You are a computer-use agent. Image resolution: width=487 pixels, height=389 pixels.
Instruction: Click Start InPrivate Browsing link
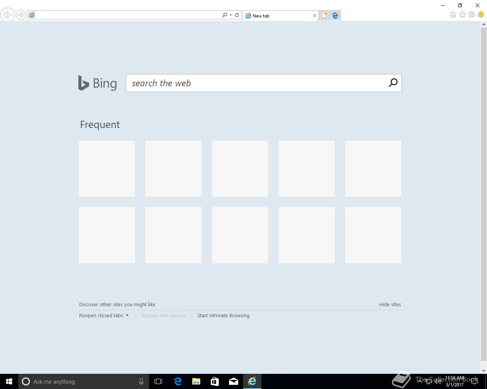[223, 315]
